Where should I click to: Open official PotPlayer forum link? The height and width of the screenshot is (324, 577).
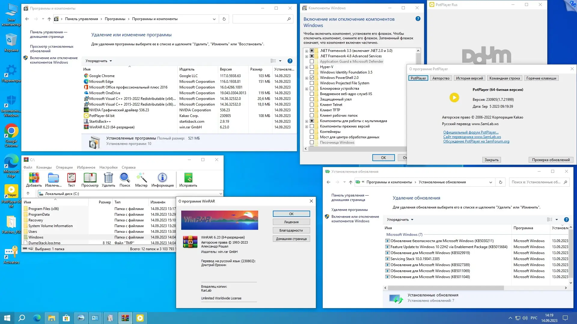point(471,132)
